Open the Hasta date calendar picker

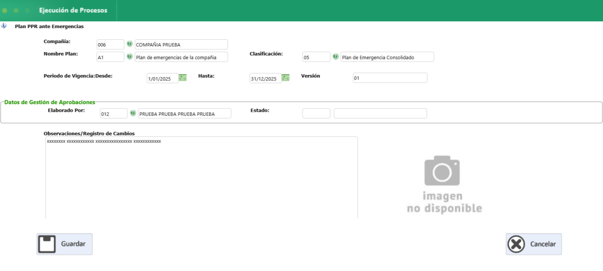(x=286, y=78)
